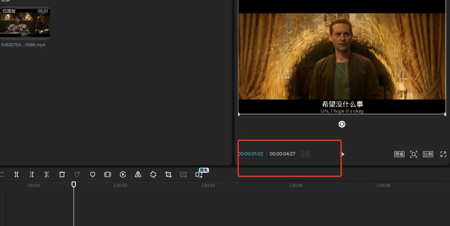Click the 05:51 duration on the media thumbnail
This screenshot has width=450, height=226.
(x=43, y=11)
